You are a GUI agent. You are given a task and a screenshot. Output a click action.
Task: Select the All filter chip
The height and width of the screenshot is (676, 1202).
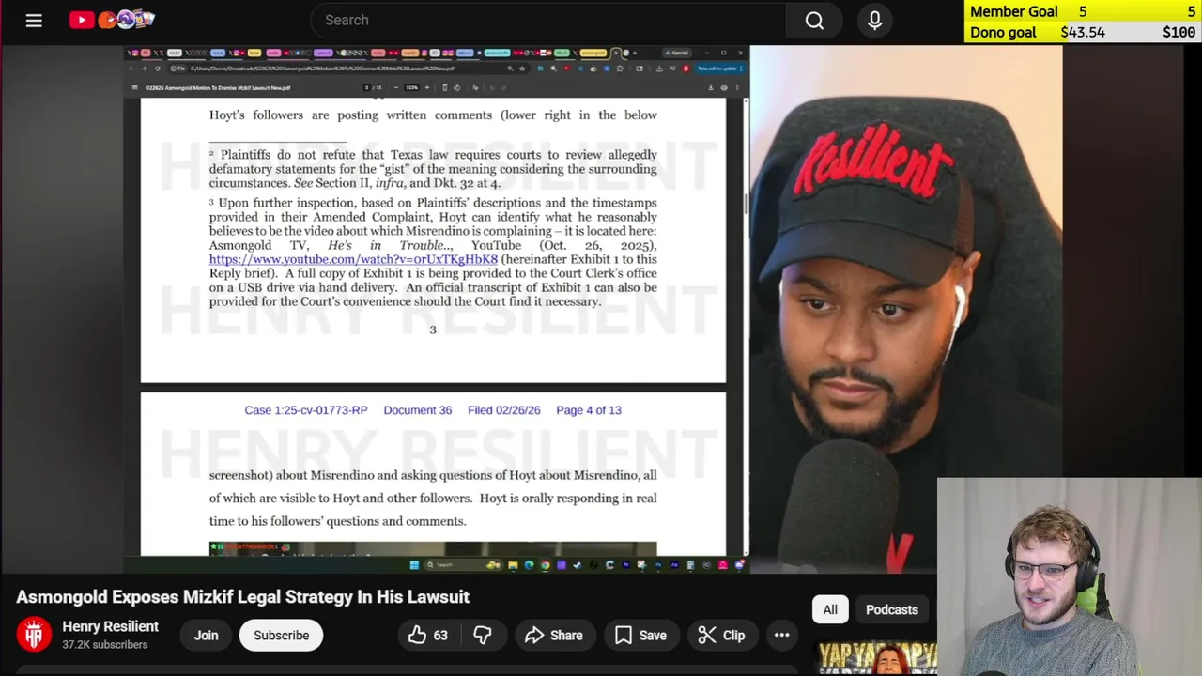click(830, 609)
